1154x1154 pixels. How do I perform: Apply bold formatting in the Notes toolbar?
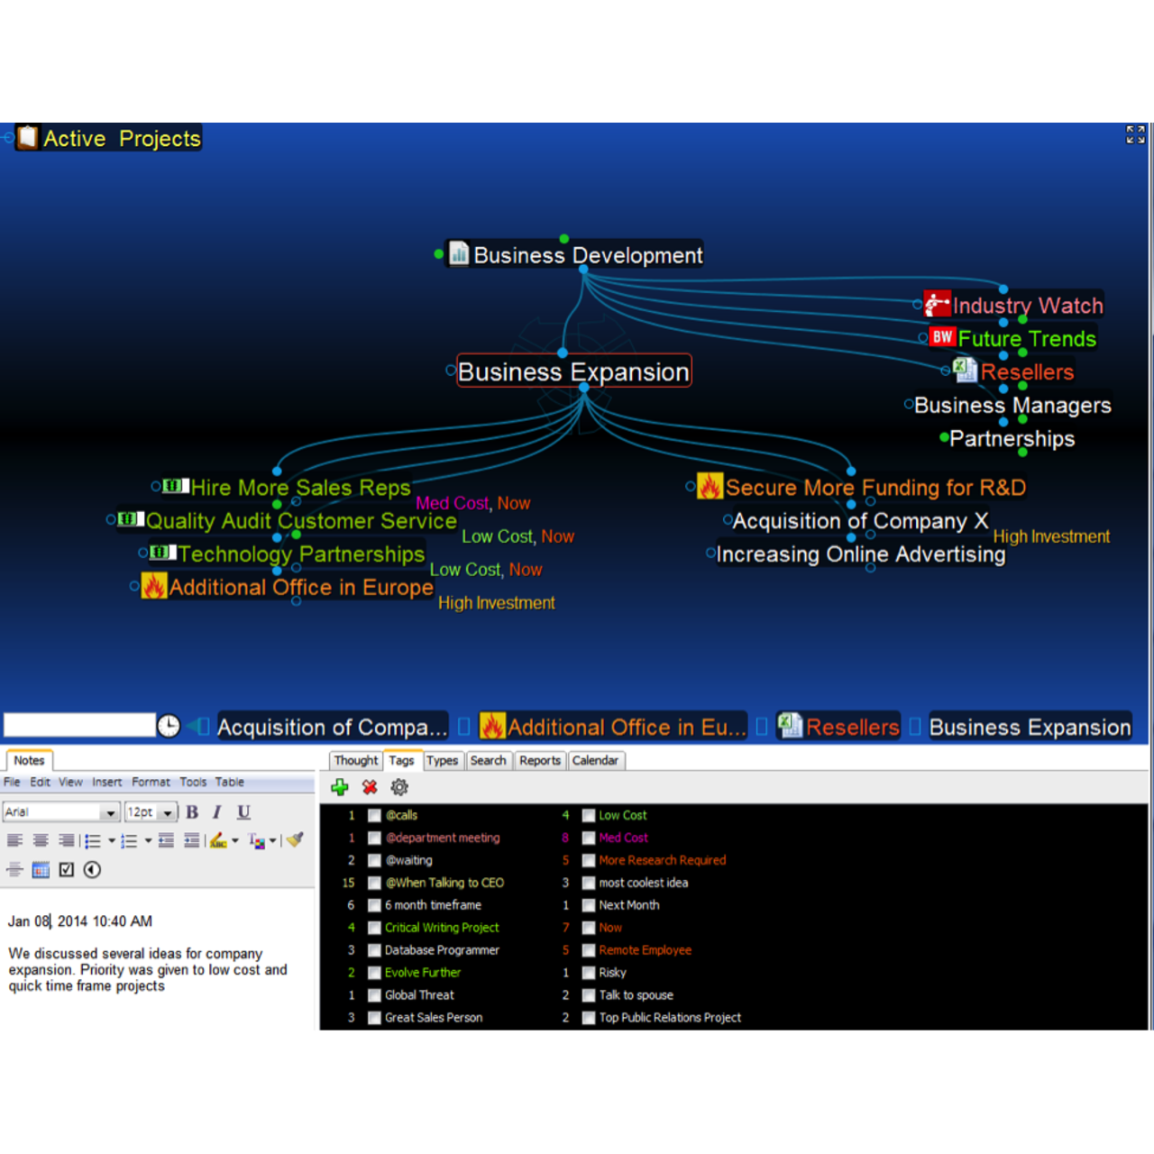pyautogui.click(x=192, y=812)
